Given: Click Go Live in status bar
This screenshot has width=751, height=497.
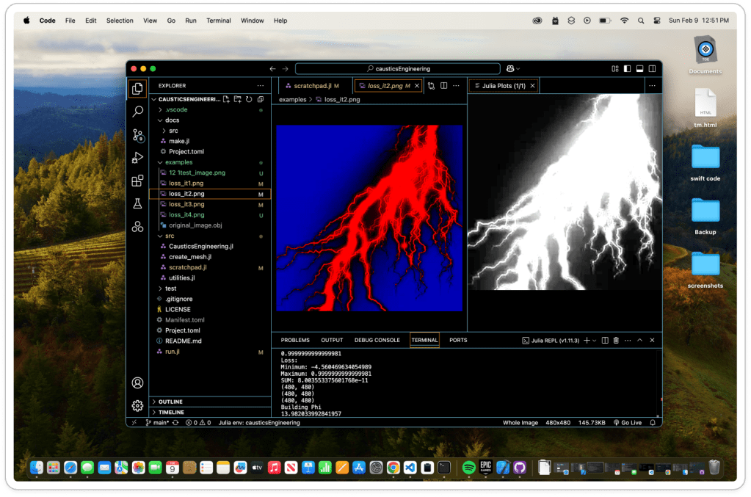Looking at the screenshot, I should pyautogui.click(x=627, y=423).
